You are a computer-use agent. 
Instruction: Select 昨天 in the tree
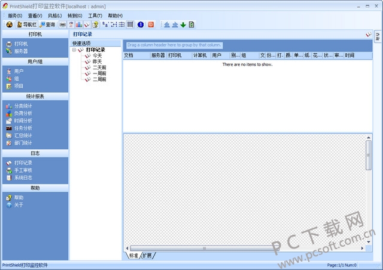tap(97, 62)
